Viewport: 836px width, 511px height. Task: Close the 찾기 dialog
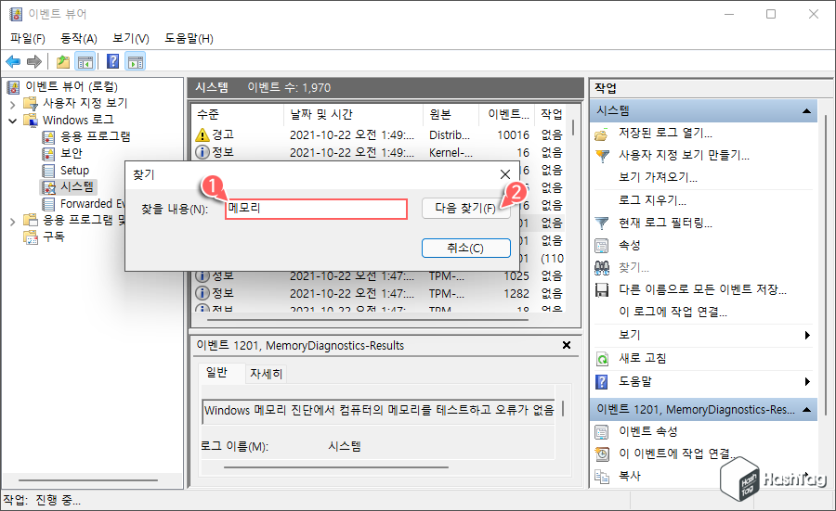(505, 174)
